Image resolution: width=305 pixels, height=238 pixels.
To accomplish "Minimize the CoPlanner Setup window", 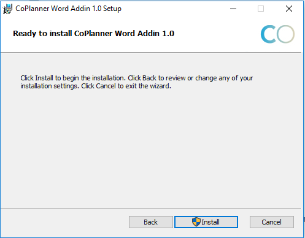I will click(233, 9).
